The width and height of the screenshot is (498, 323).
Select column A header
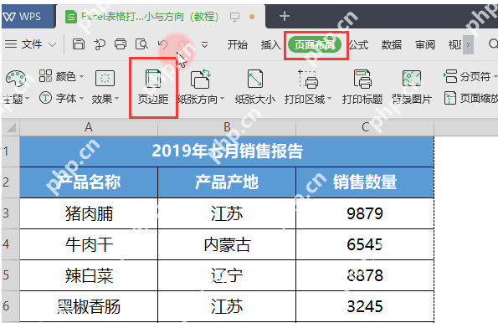pos(89,127)
